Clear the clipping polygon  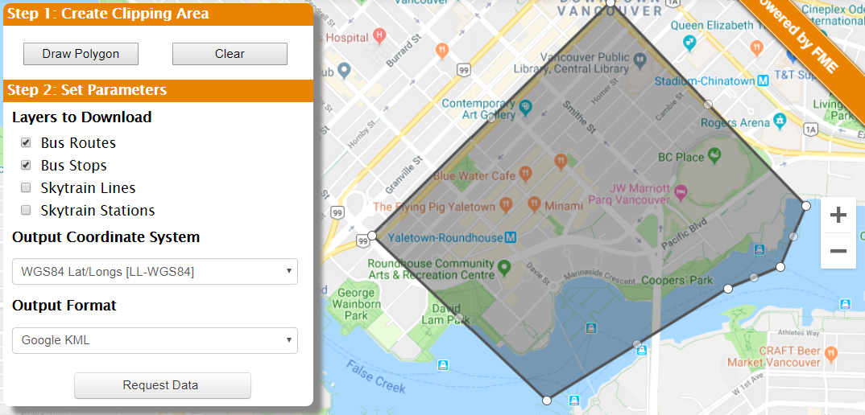(x=230, y=54)
